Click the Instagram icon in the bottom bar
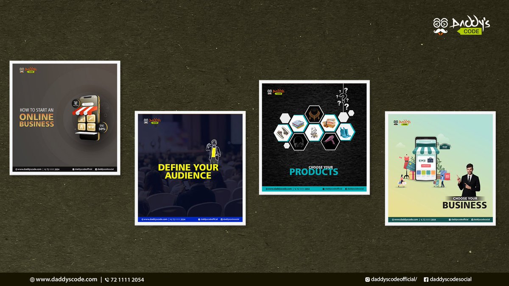This screenshot has height=286, width=509. 367,279
